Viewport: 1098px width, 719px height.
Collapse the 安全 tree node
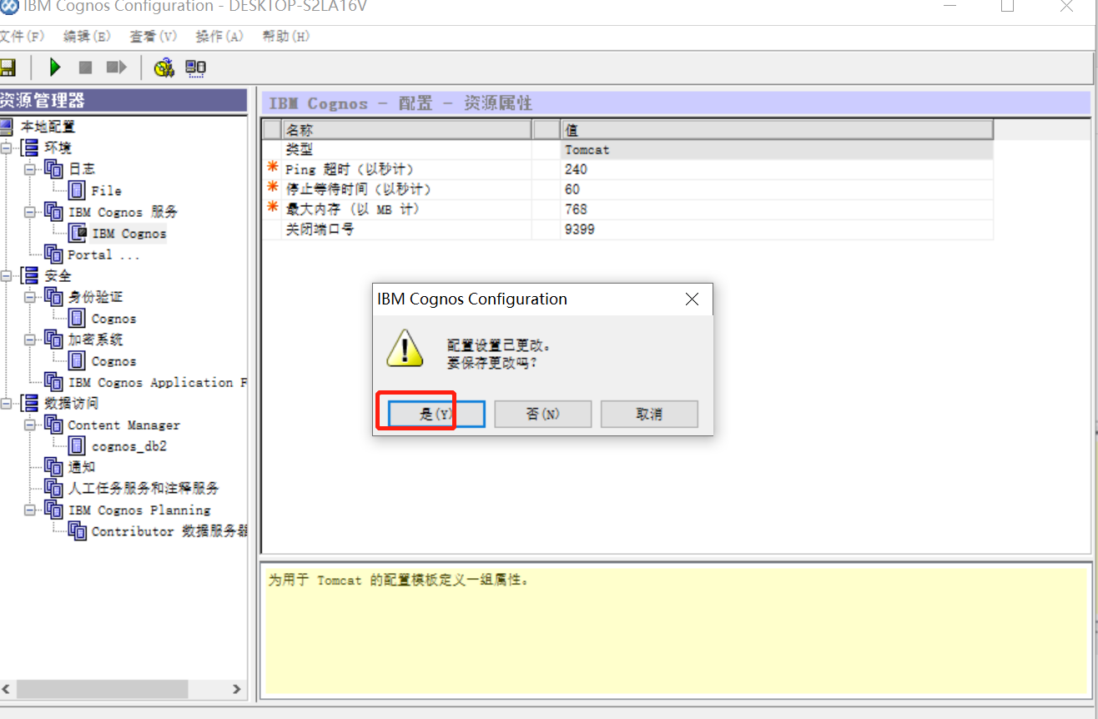pos(7,276)
